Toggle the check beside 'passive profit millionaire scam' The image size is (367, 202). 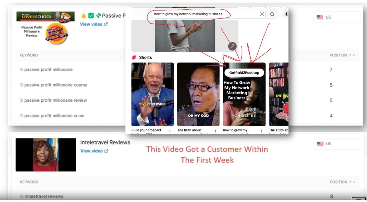[22, 116]
